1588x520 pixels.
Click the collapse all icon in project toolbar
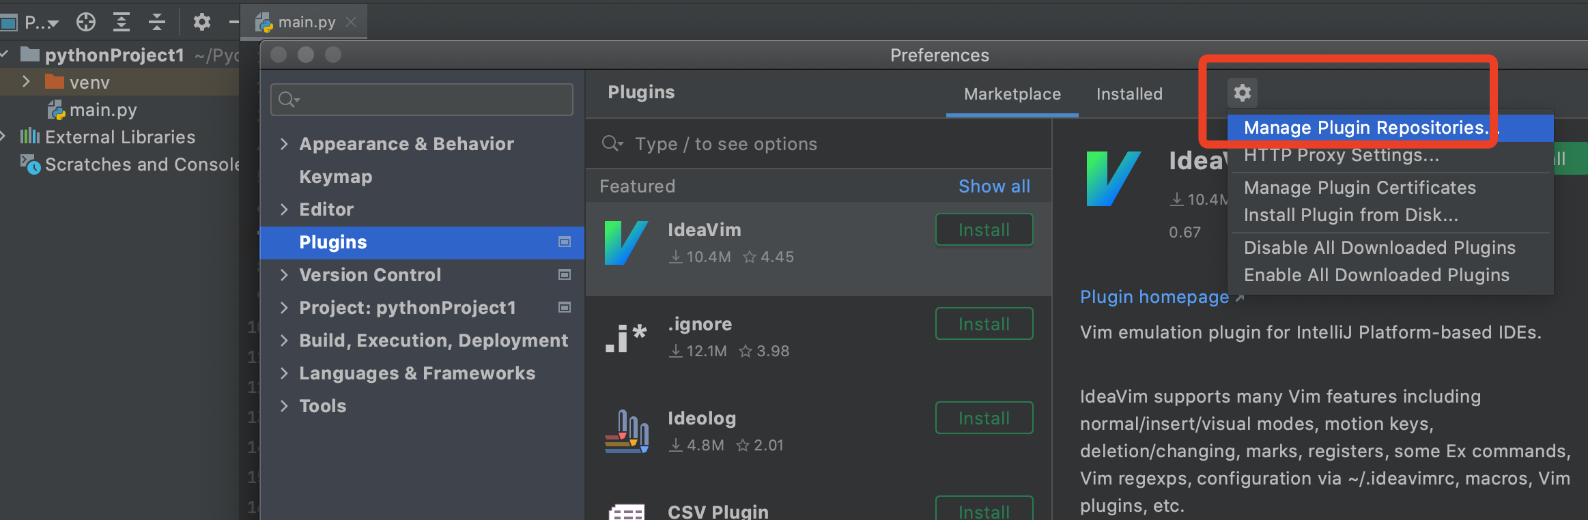coord(157,22)
